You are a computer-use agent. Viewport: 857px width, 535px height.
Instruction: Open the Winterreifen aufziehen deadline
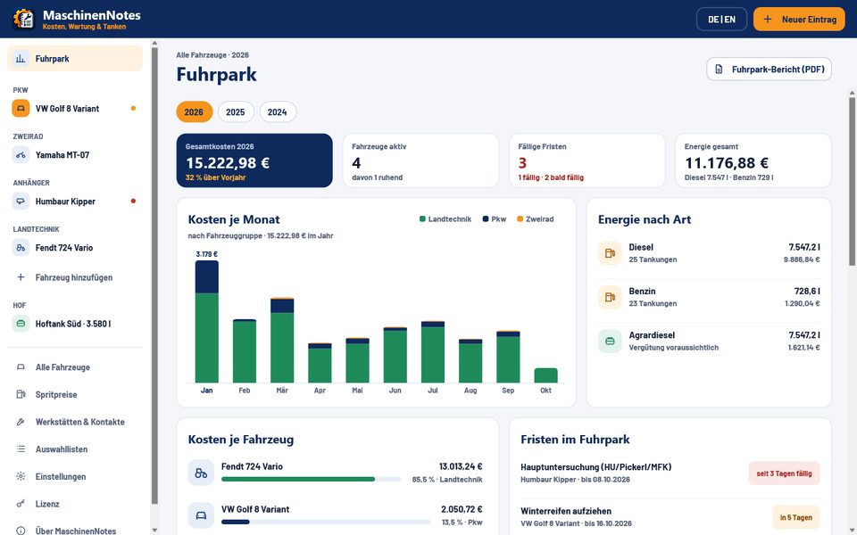click(670, 516)
